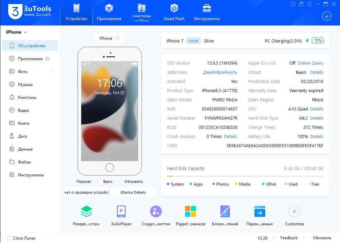
Task: Open the Приложения tab in top toolbar
Action: 109,12
